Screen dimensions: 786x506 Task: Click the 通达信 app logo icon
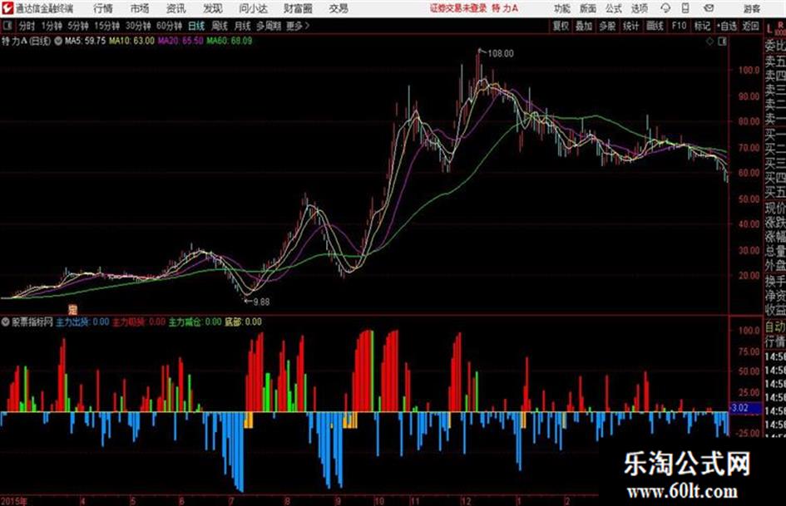(x=7, y=8)
